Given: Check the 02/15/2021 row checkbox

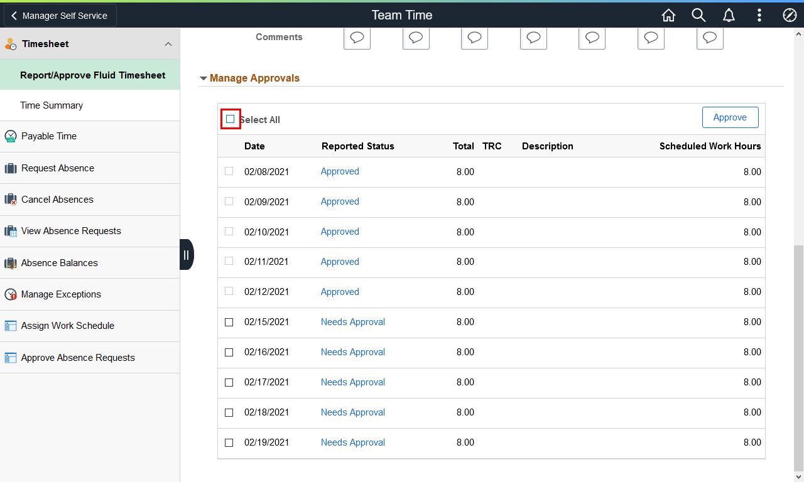Looking at the screenshot, I should (x=229, y=322).
